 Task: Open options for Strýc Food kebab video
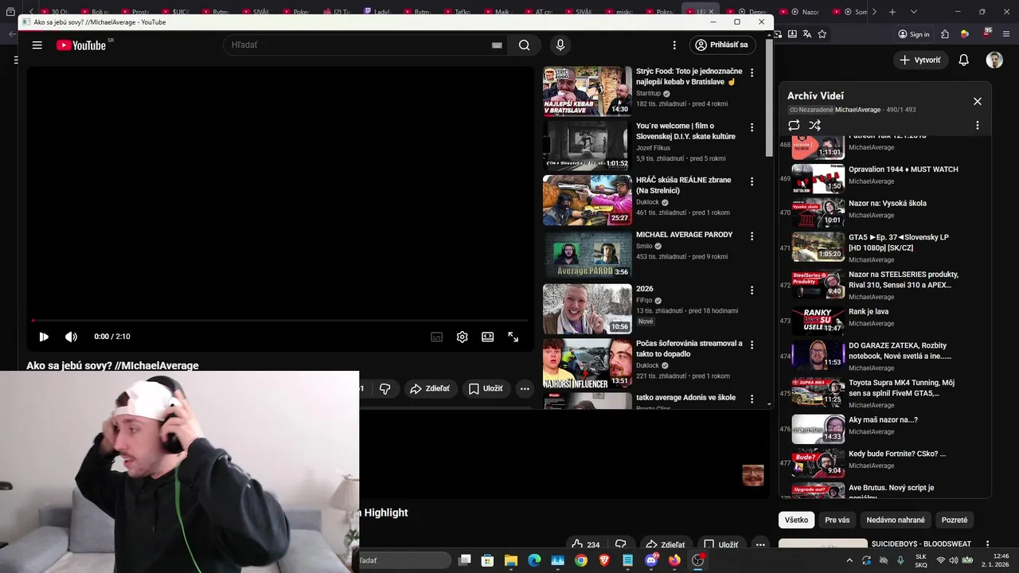(x=752, y=73)
